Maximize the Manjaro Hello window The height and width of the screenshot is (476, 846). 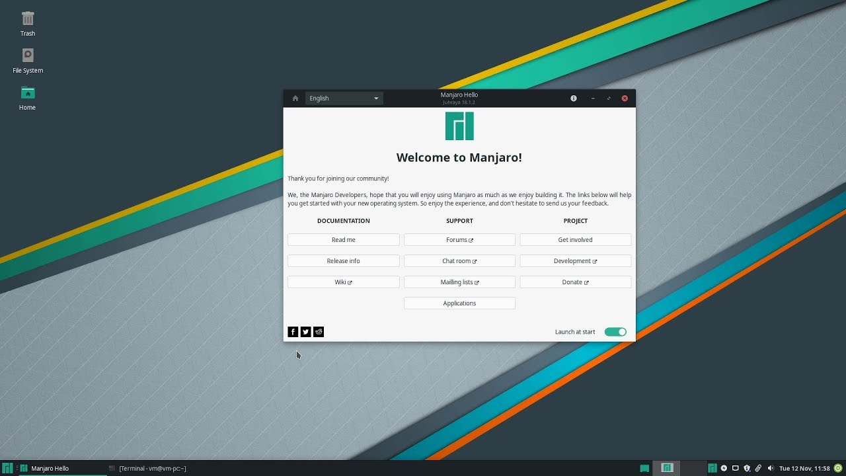point(609,99)
